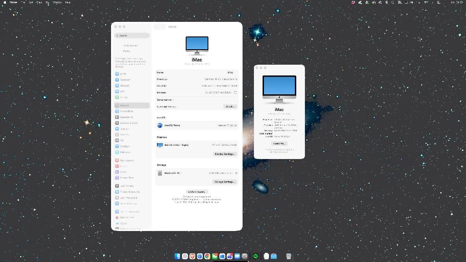The width and height of the screenshot is (466, 262).
Task: Open Brave browser from the Dock
Action: coord(192,257)
